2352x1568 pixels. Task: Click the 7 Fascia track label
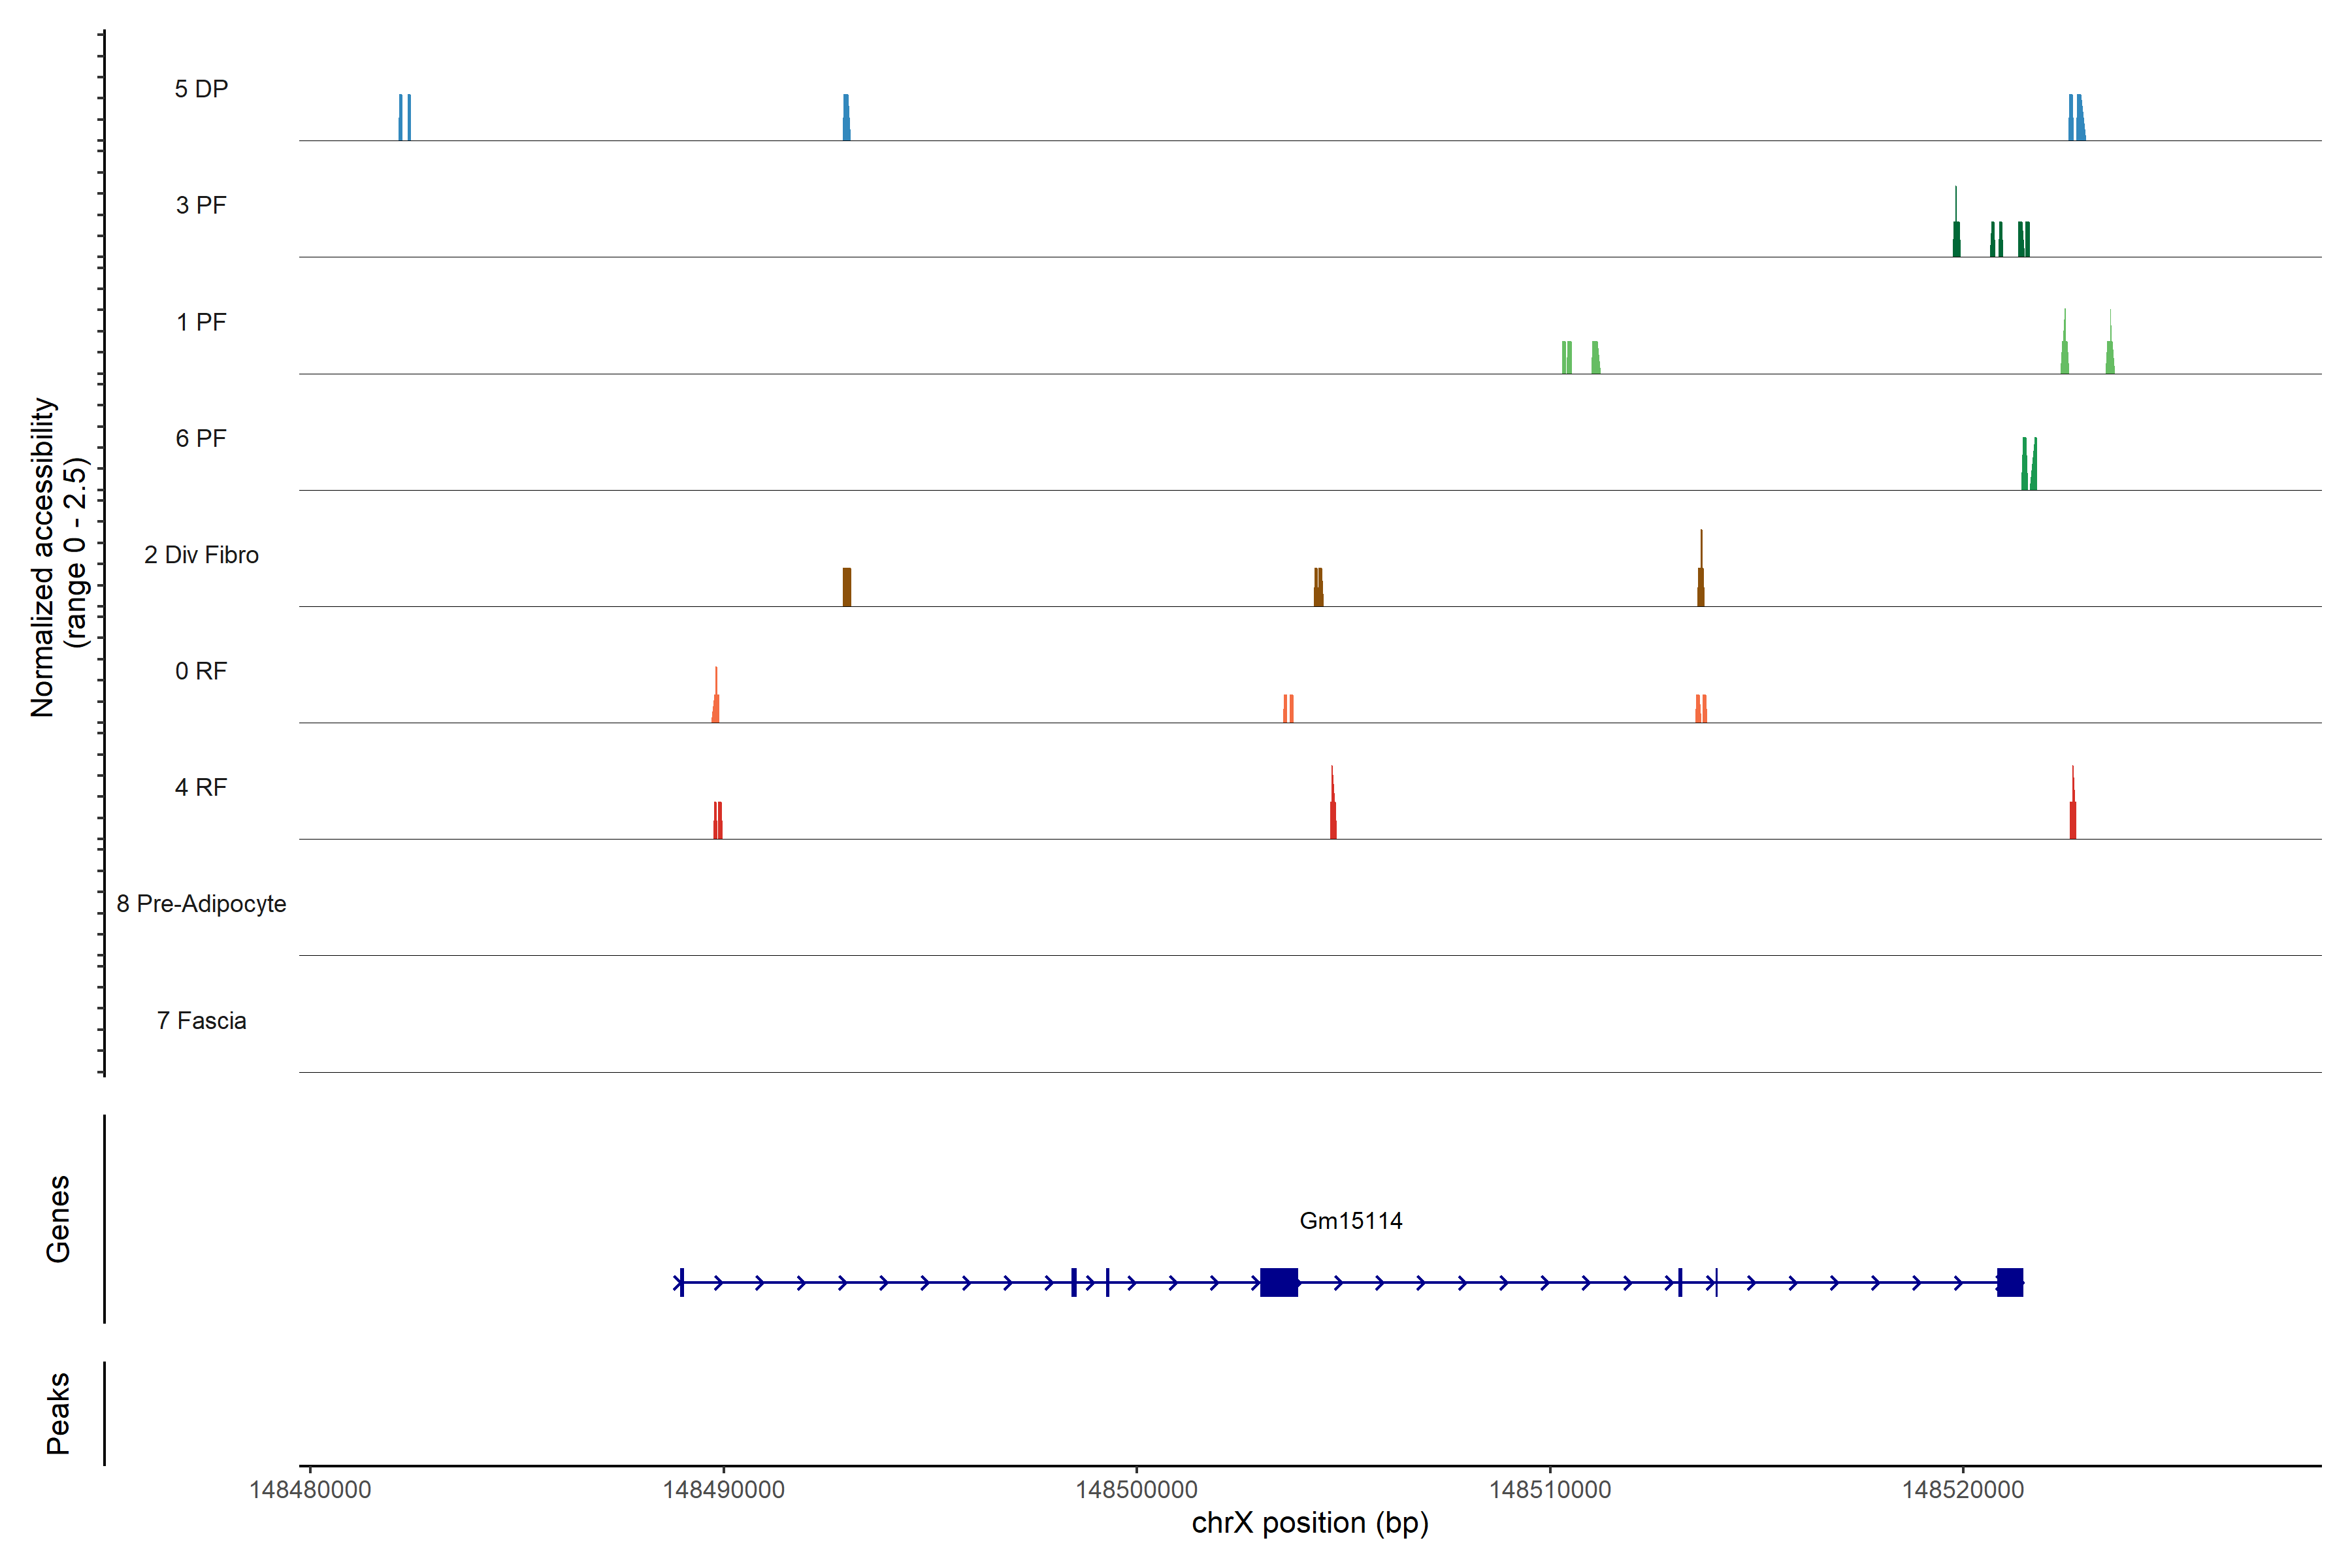(201, 1020)
